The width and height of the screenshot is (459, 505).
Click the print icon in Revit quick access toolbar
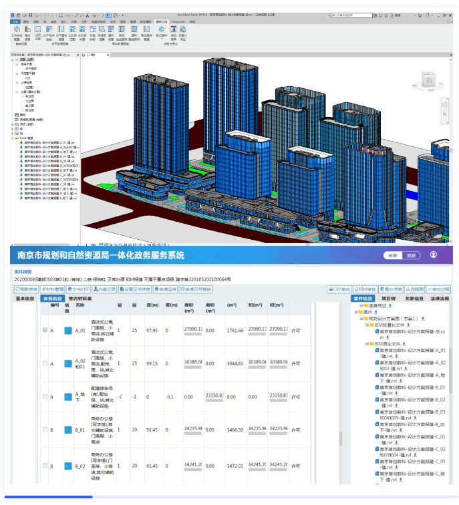[x=61, y=15]
